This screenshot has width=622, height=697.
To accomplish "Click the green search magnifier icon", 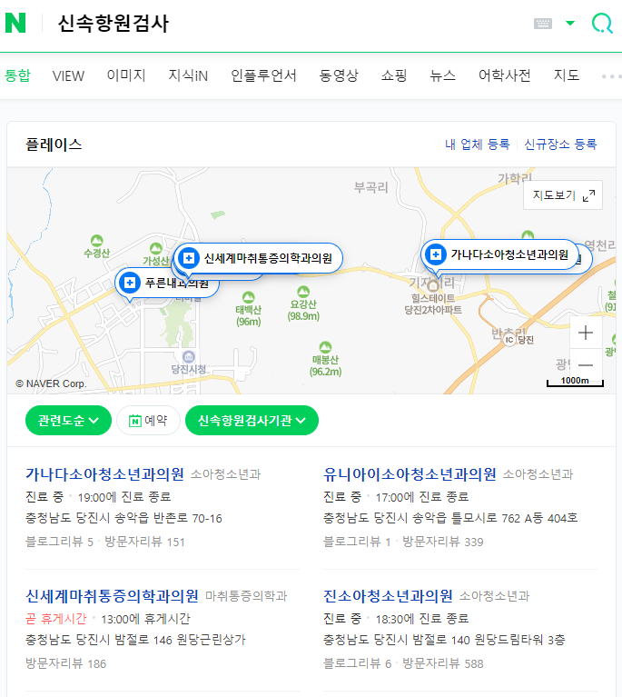I will [602, 23].
